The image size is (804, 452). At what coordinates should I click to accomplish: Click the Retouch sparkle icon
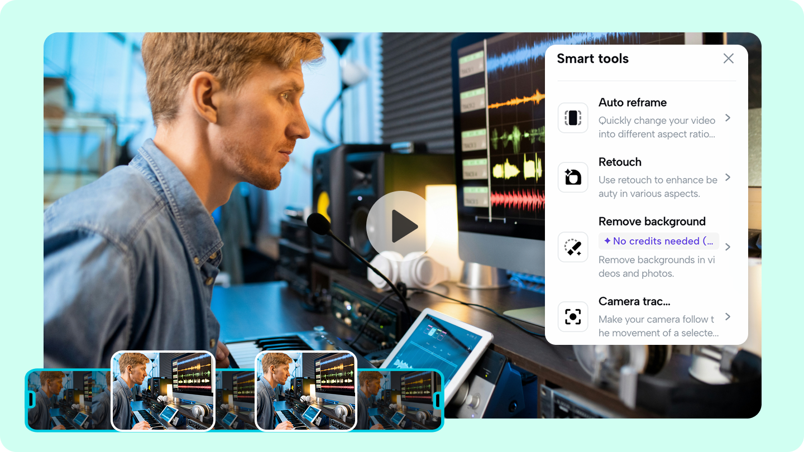click(x=573, y=177)
